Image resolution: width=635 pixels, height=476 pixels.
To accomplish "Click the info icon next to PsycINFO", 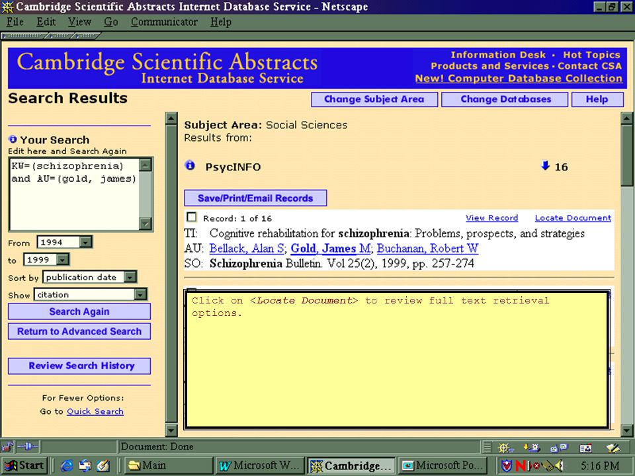I will (190, 165).
